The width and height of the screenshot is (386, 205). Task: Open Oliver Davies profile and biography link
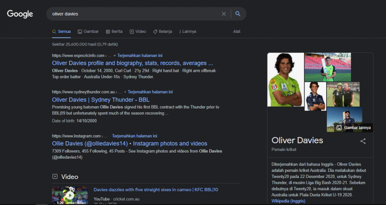tap(132, 63)
